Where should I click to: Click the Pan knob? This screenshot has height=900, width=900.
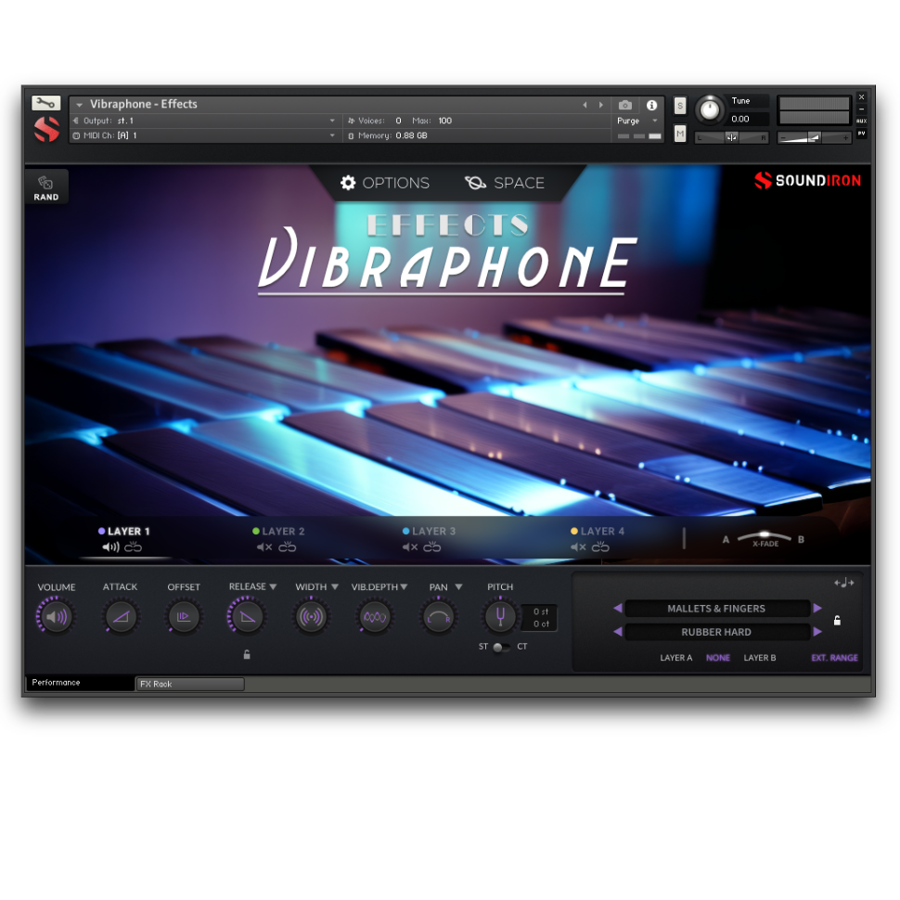439,616
